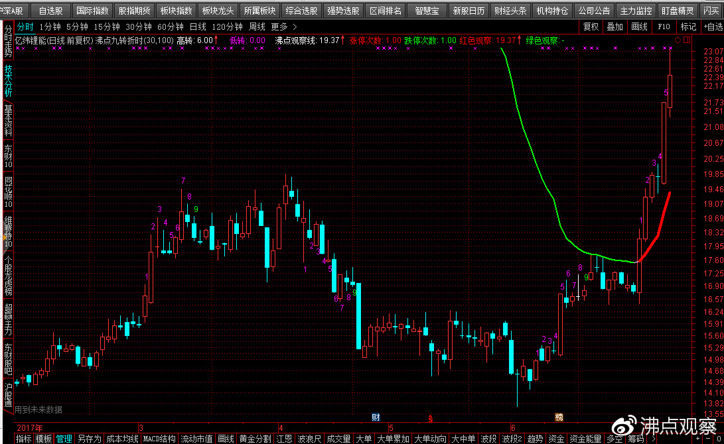Select the 60分钟 period

(x=171, y=27)
